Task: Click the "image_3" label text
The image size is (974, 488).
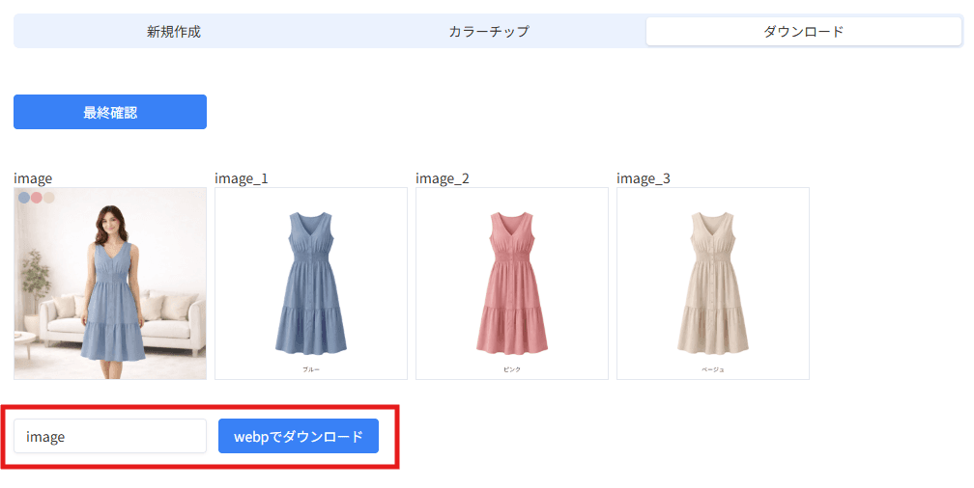Action: point(644,178)
